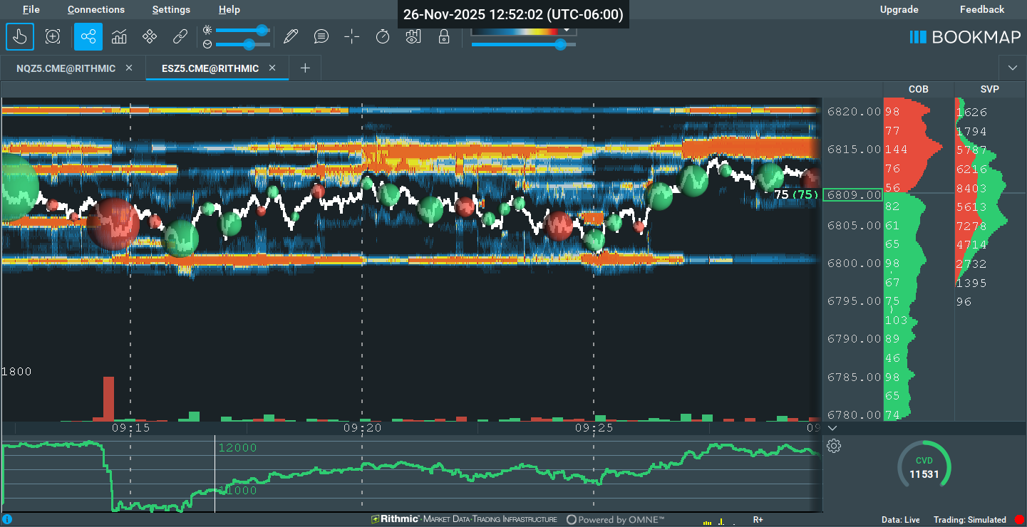Open the Settings menu

171,9
